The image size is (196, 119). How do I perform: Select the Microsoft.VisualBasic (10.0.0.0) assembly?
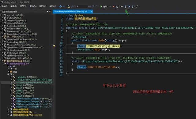pyautogui.click(x=21, y=45)
